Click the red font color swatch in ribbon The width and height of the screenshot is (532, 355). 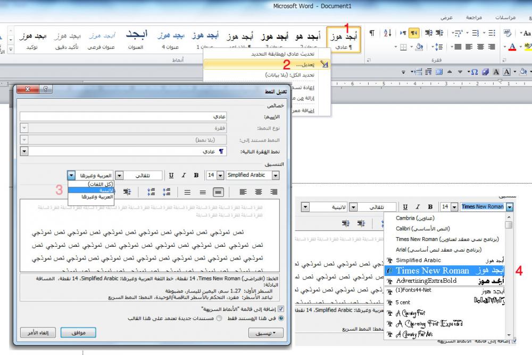tap(512, 47)
